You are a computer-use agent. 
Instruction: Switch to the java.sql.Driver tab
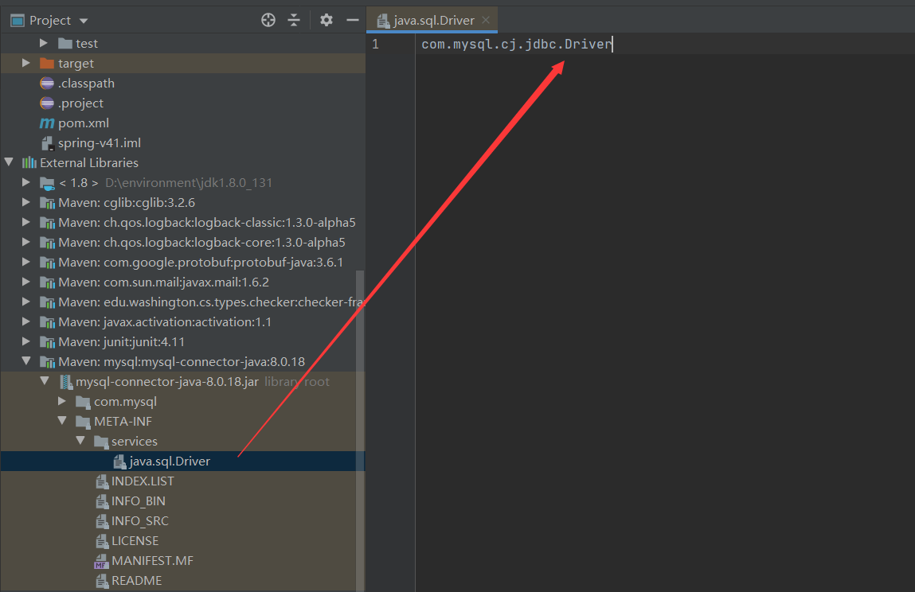pyautogui.click(x=433, y=20)
